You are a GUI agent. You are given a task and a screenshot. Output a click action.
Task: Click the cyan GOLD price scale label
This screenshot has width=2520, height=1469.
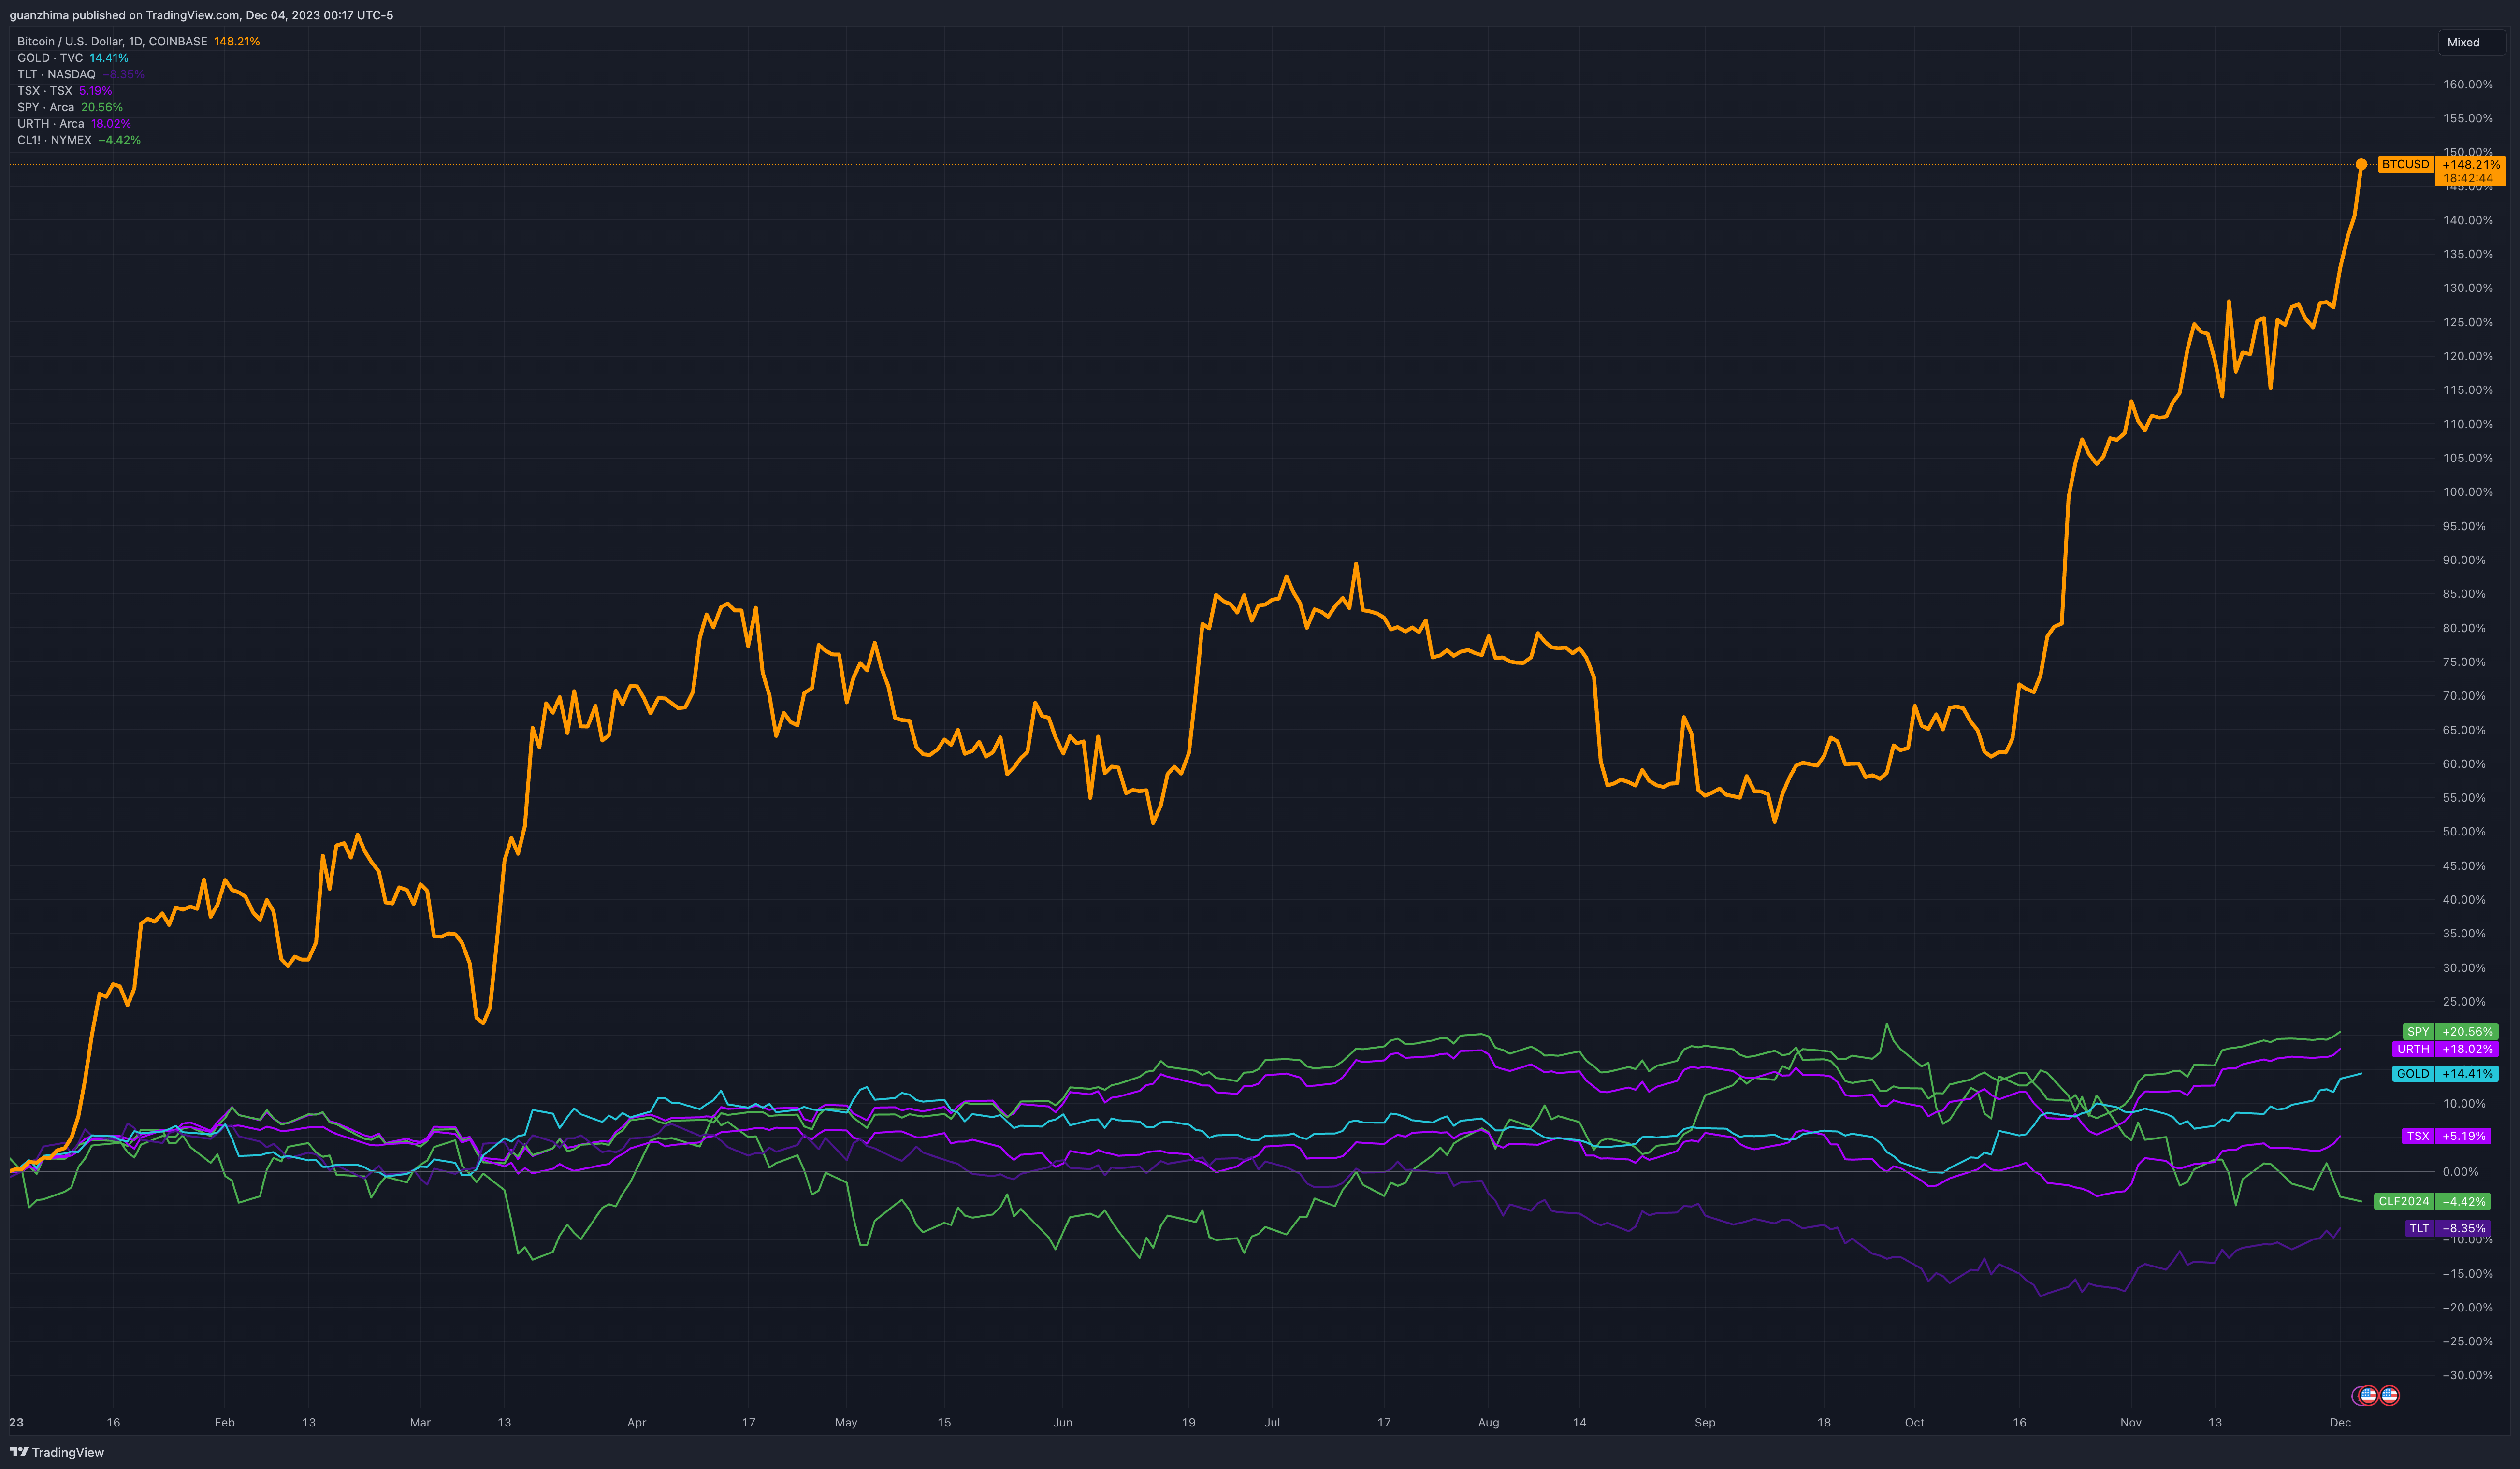point(2413,1073)
